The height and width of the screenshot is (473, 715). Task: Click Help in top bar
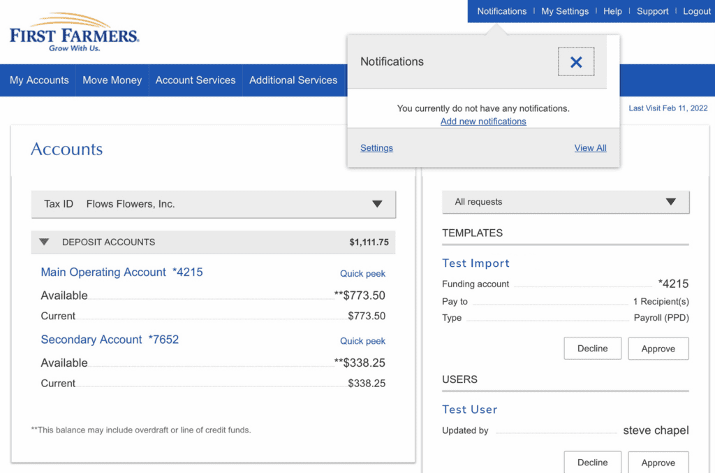pyautogui.click(x=612, y=11)
